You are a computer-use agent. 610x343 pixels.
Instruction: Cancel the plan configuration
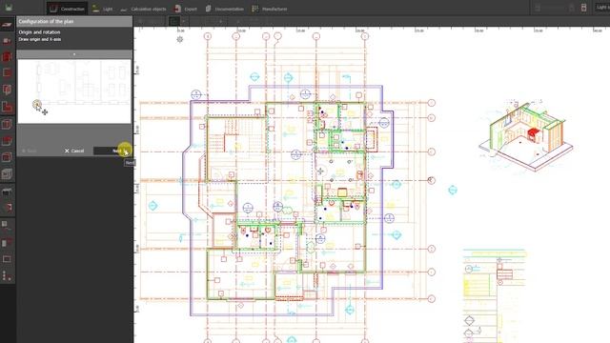[74, 151]
